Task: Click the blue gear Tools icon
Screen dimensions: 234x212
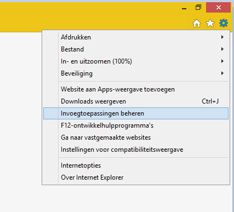Action: [x=224, y=23]
